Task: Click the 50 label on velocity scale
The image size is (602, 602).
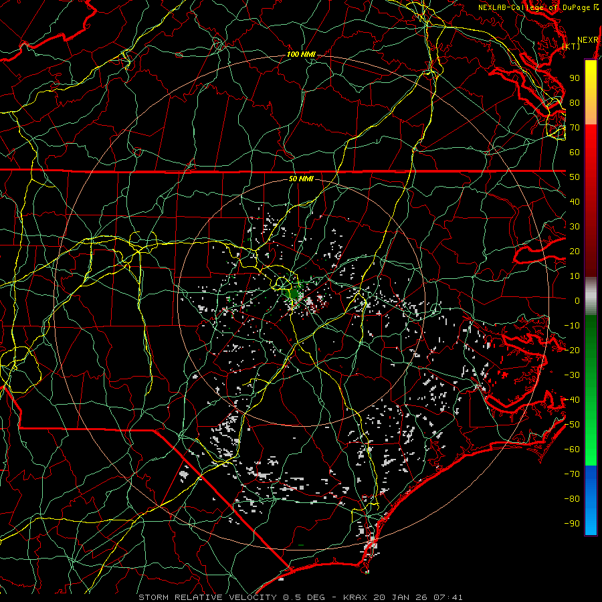Action: tap(575, 177)
